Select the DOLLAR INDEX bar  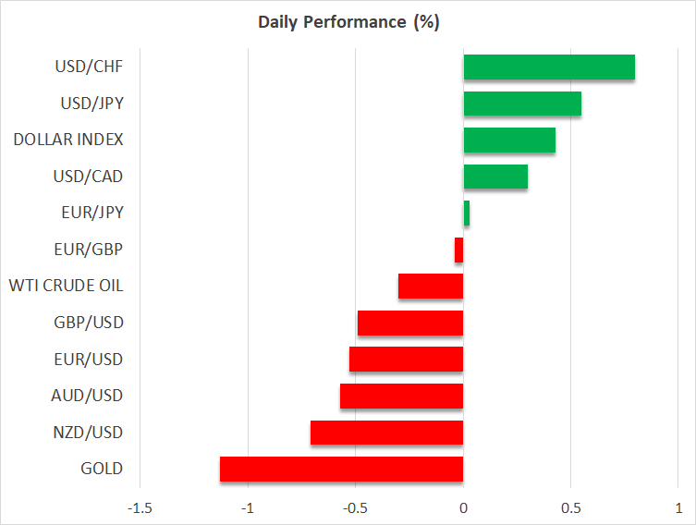tap(509, 140)
